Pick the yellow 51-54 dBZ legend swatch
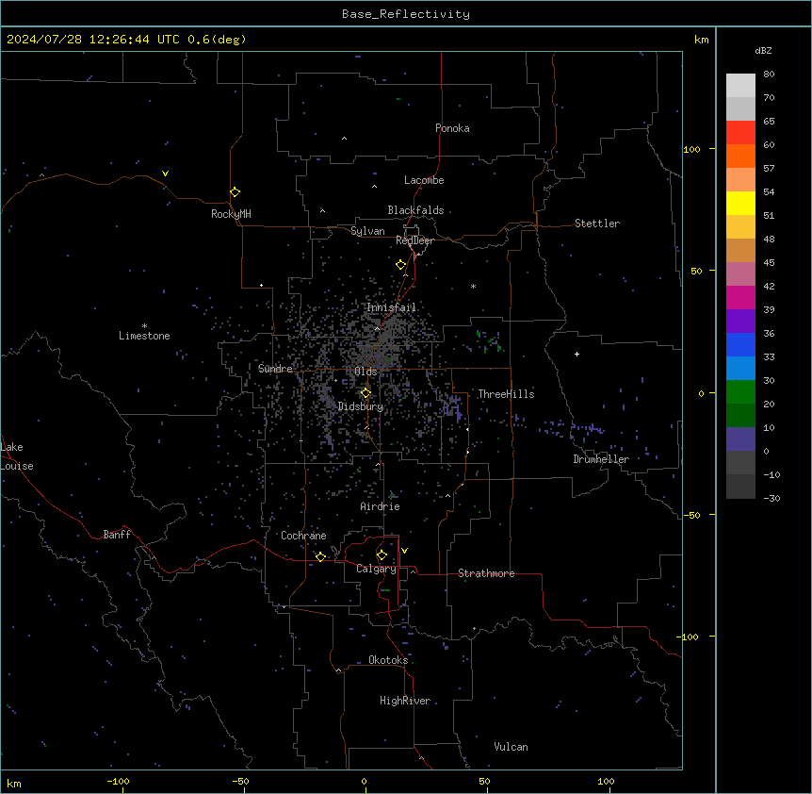This screenshot has height=794, width=812. click(x=740, y=203)
